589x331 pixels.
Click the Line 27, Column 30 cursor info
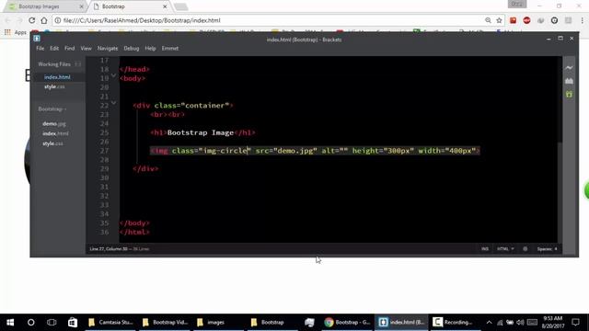click(x=109, y=249)
